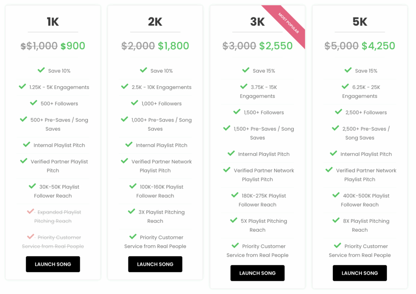This screenshot has width=416, height=294.
Task: Click checkmark next to 3X Playlist Pitching Reach
Action: 132,212
